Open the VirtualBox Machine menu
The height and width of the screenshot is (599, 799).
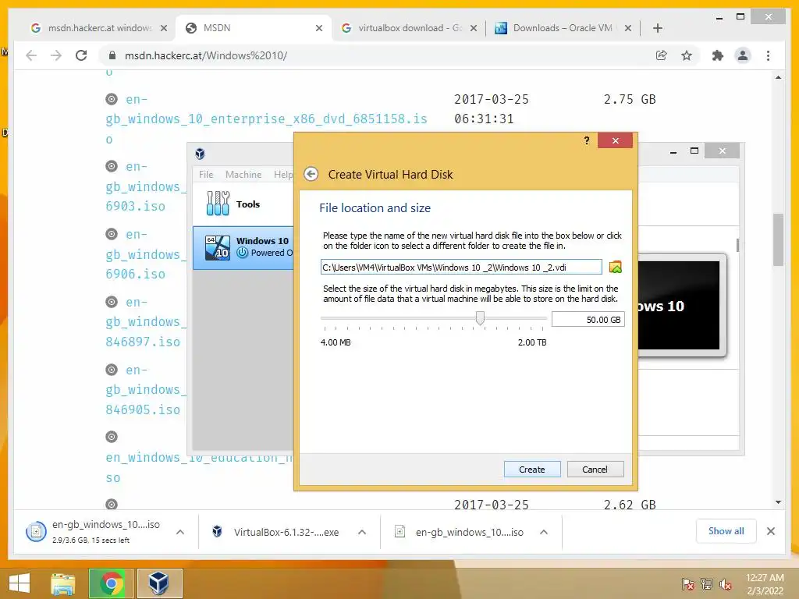coord(243,174)
